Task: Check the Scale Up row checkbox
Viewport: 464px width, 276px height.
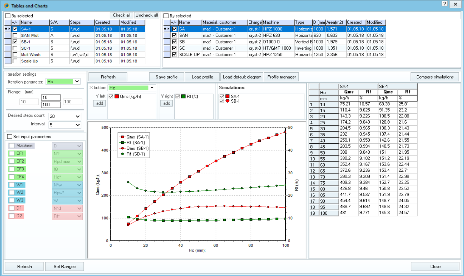Action: click(15, 61)
